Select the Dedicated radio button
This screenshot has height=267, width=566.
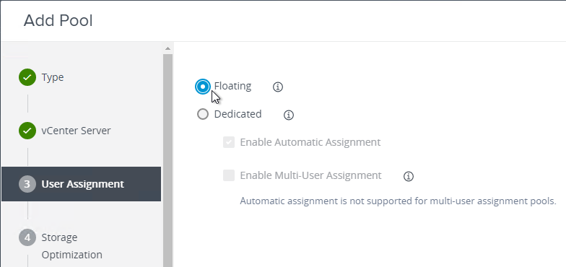point(203,114)
